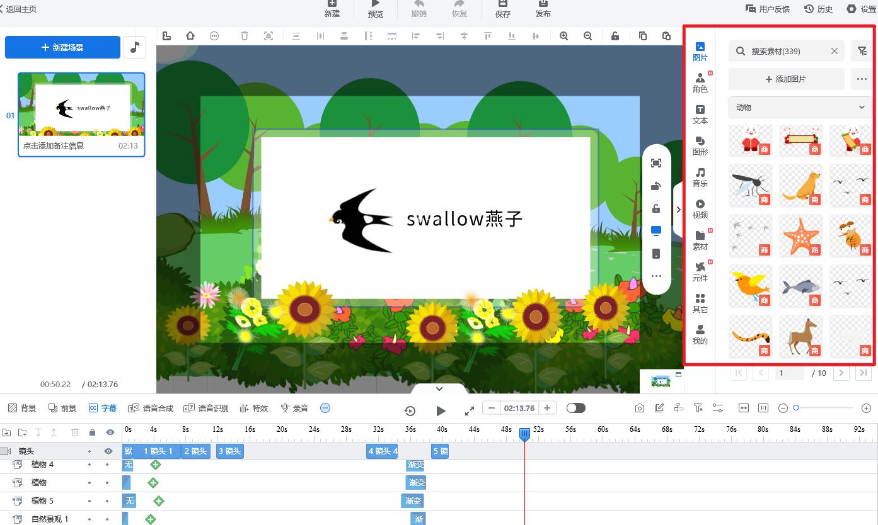Expand the scene options with the down chevron

[439, 388]
